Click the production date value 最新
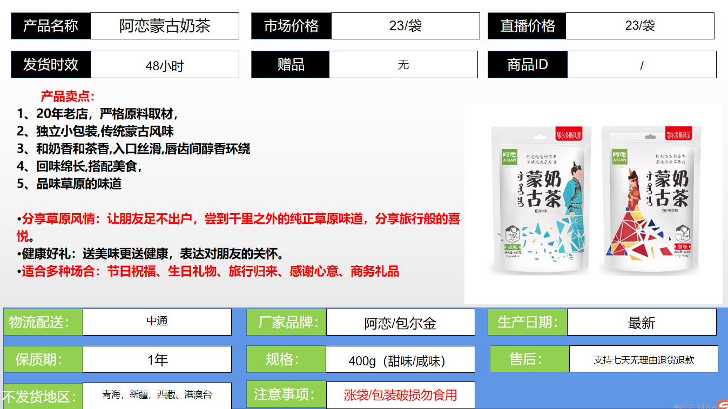 click(641, 323)
